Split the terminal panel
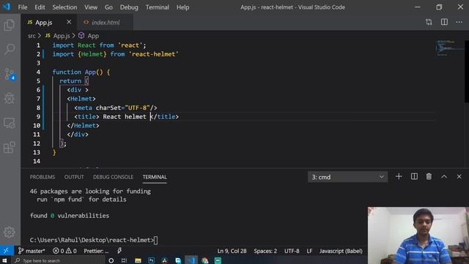 414,177
